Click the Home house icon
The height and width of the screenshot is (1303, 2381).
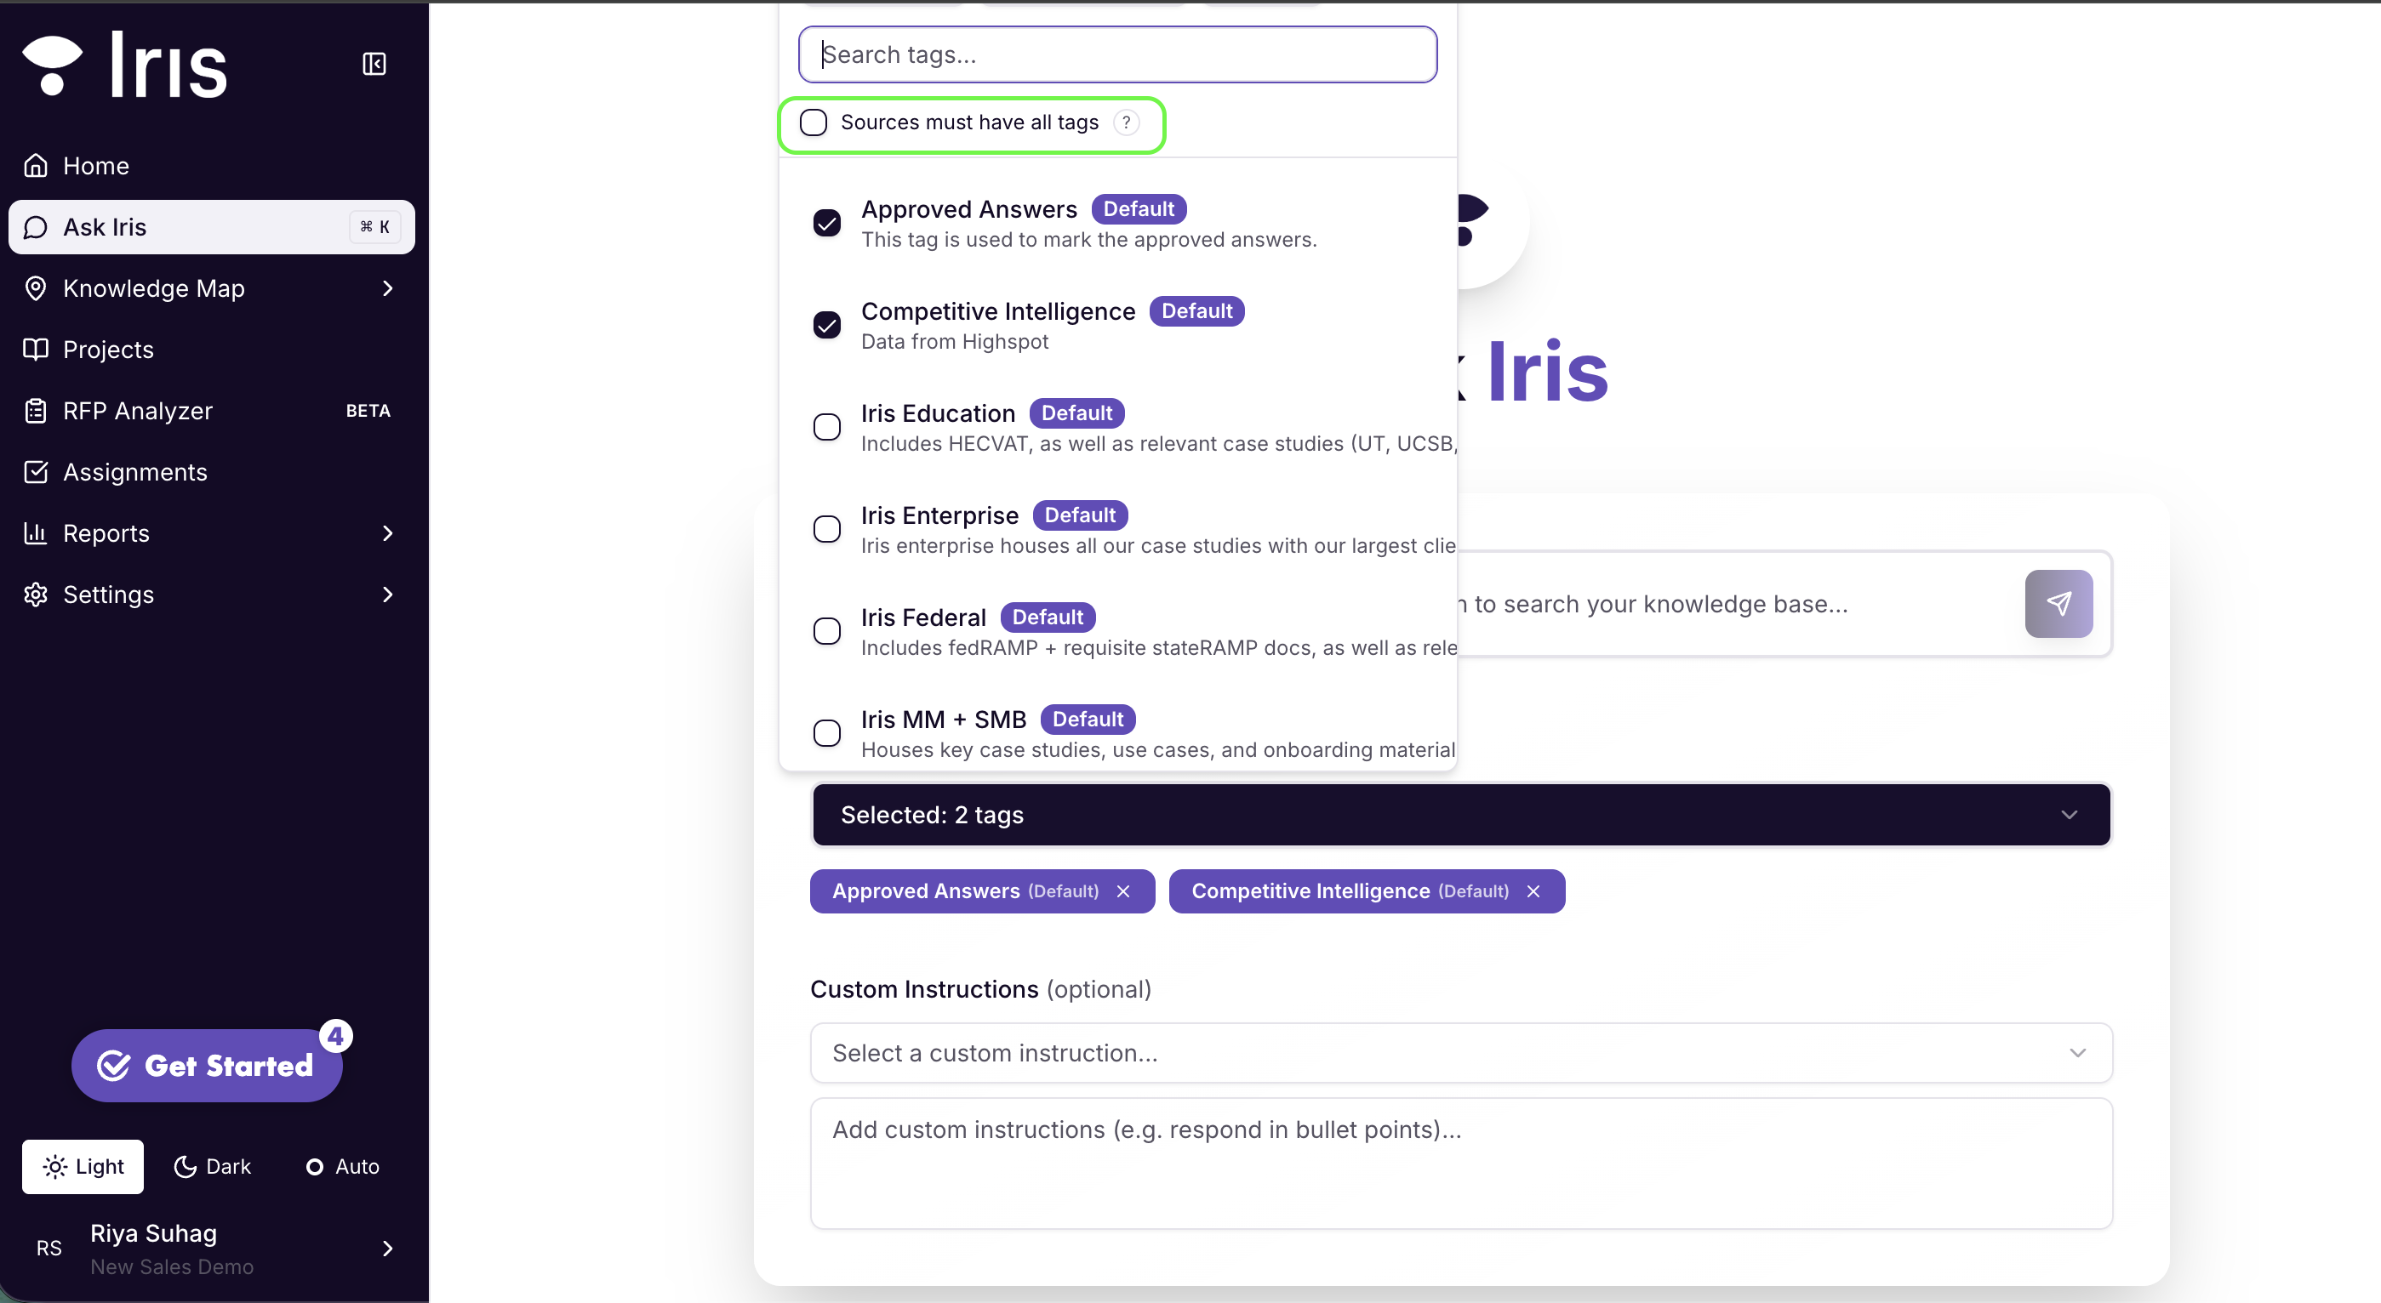pos(36,165)
